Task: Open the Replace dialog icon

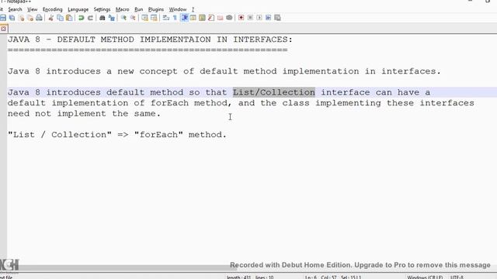Action: (x=111, y=18)
